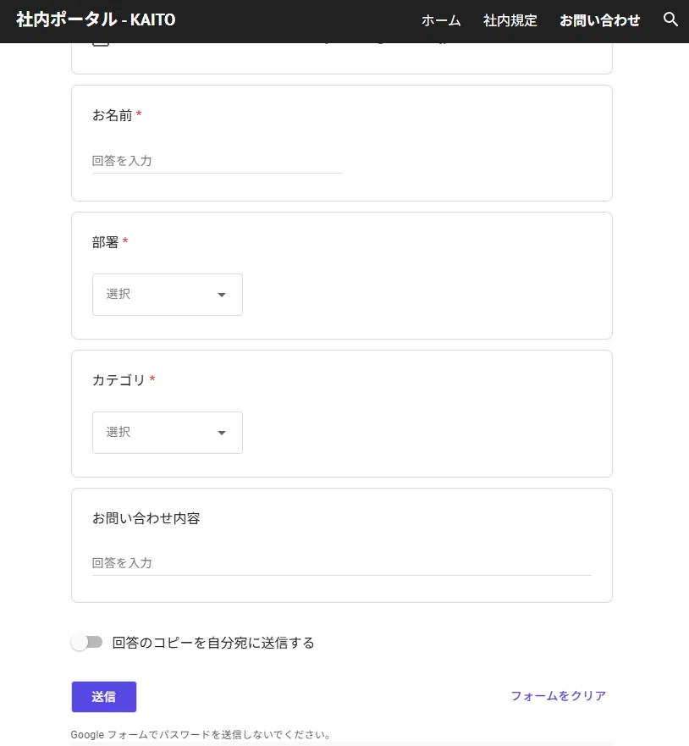Open the site search magnifier icon
This screenshot has height=746, width=689.
point(670,19)
